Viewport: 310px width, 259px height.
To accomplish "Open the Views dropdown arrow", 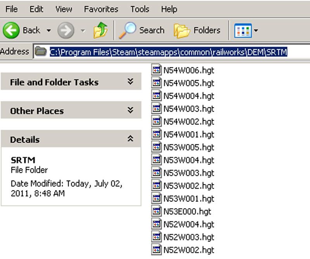I will pos(256,31).
